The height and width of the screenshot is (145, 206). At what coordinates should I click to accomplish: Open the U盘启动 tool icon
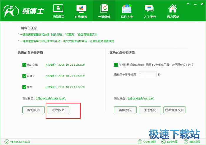[x=58, y=9]
